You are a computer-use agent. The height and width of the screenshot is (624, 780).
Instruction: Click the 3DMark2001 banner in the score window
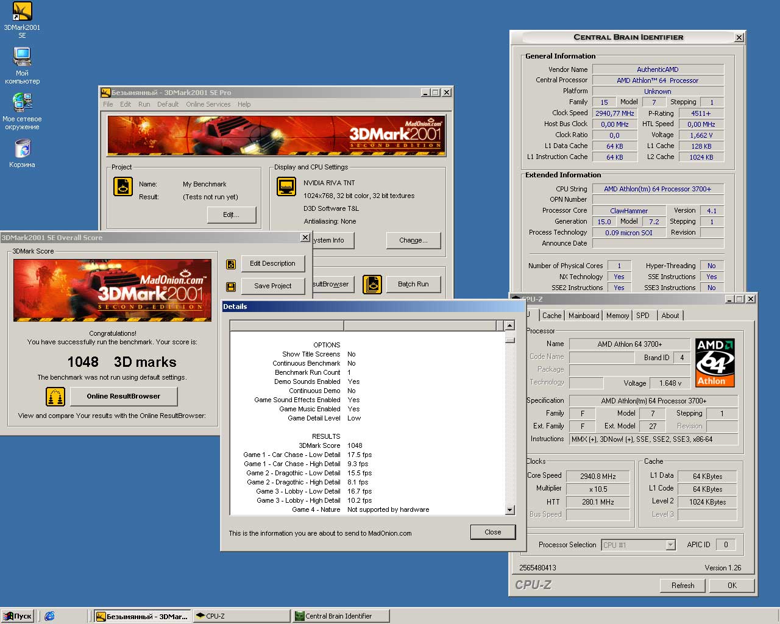[112, 291]
